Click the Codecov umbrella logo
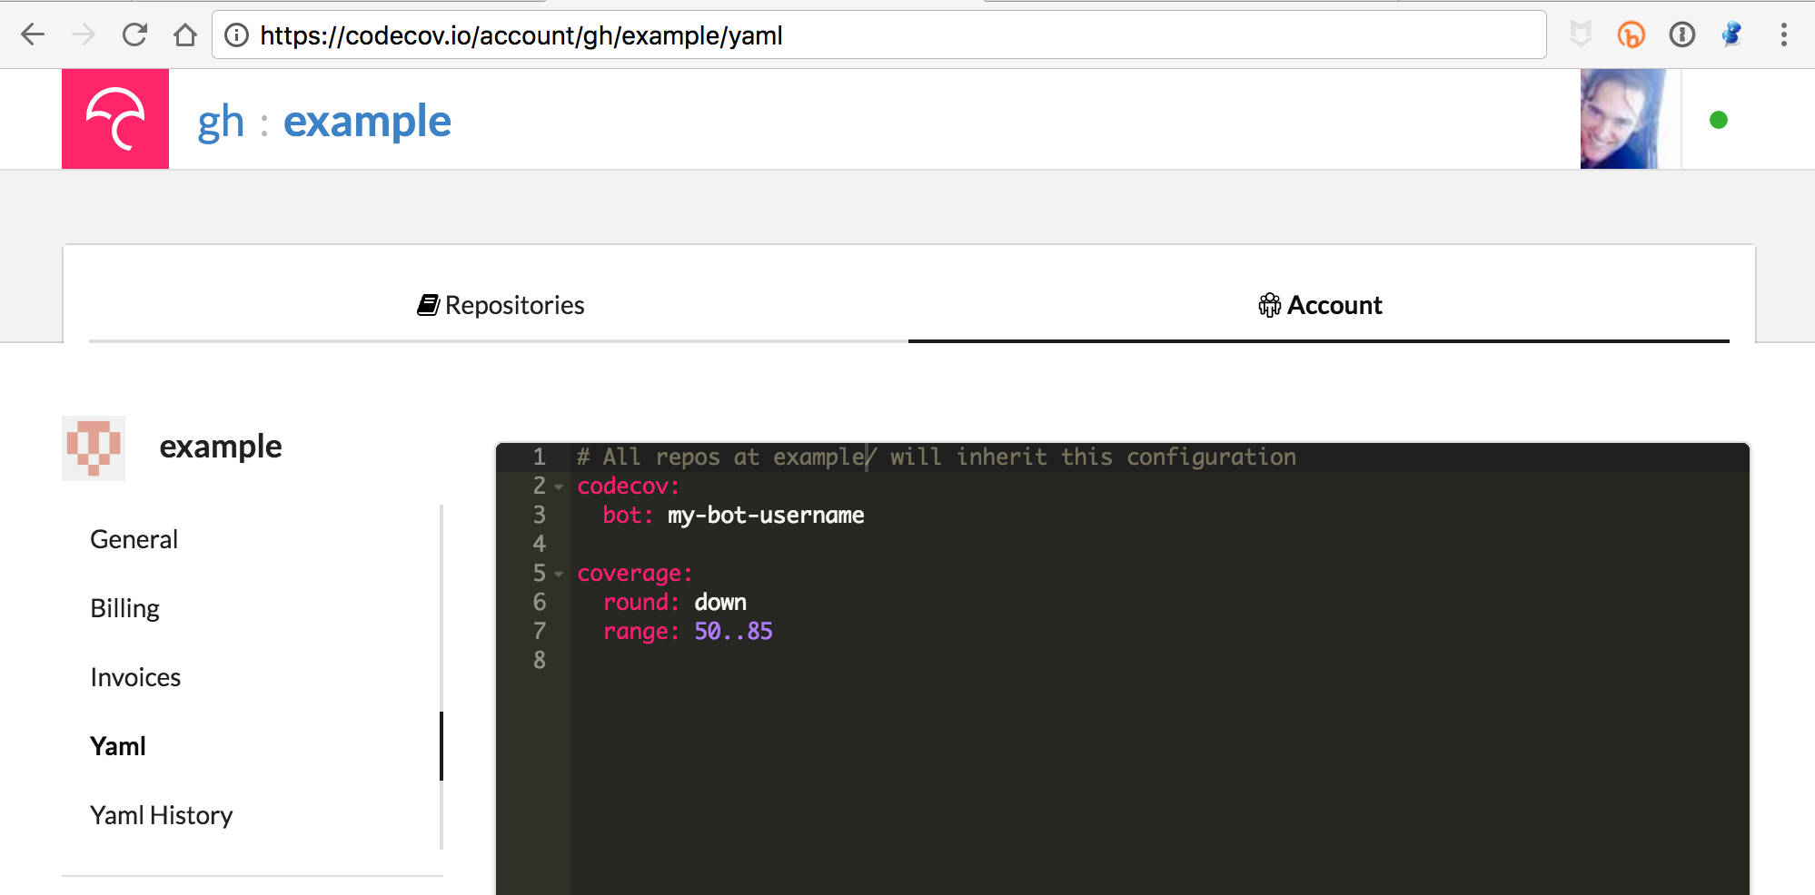This screenshot has width=1815, height=895. tap(115, 119)
